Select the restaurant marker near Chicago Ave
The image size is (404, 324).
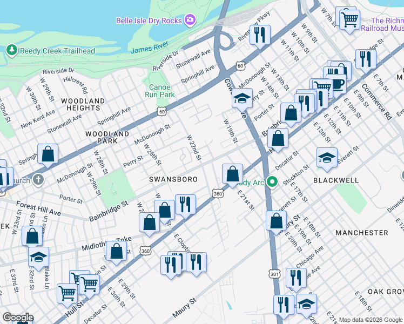click(x=296, y=279)
